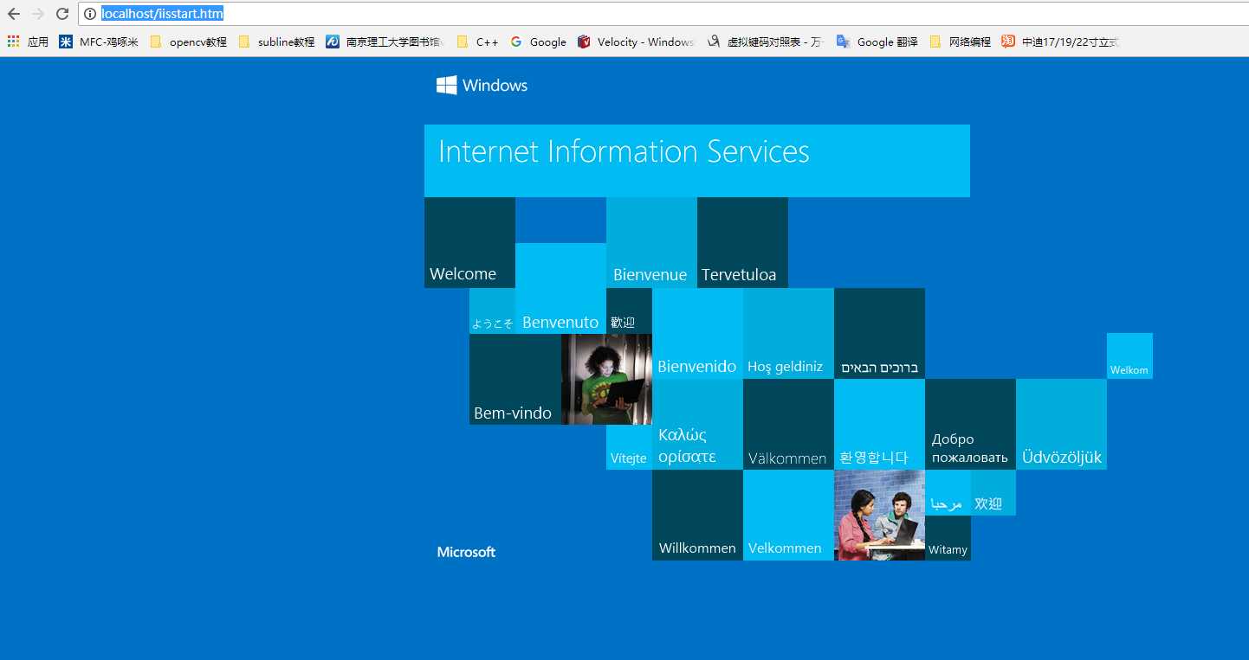Screen dimensions: 1249x660
Task: Click the Microsoft logo text
Action: click(x=466, y=552)
